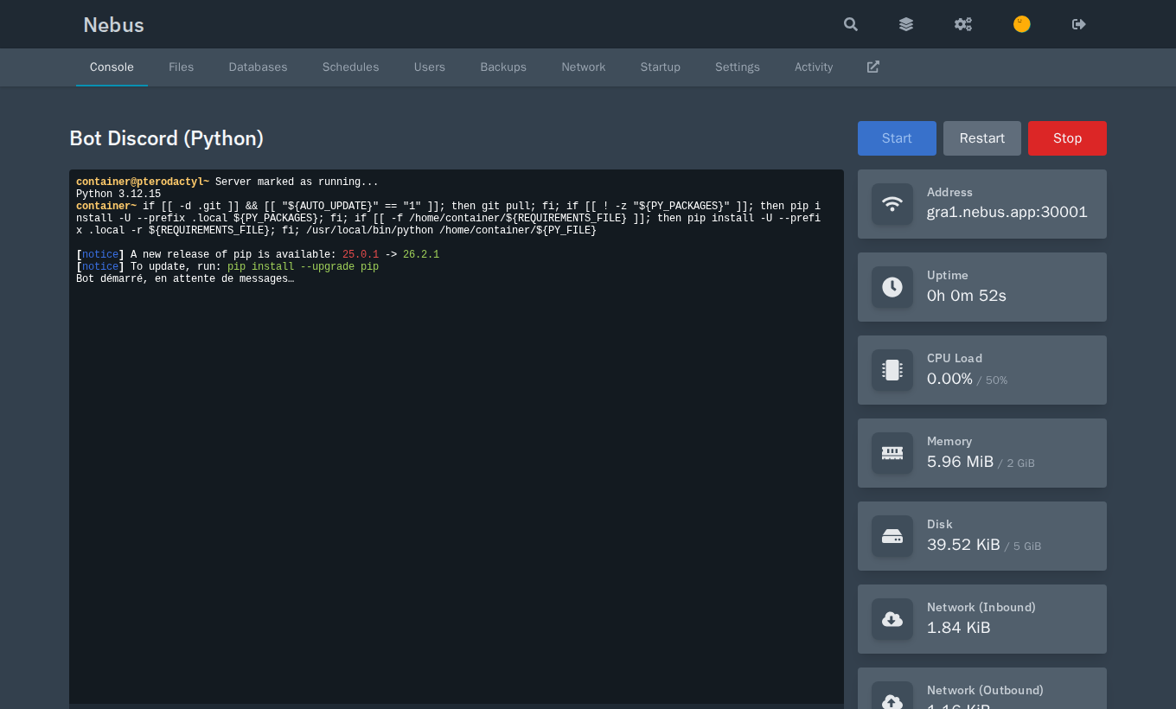Open the Network tab
1176x709 pixels.
pos(584,67)
